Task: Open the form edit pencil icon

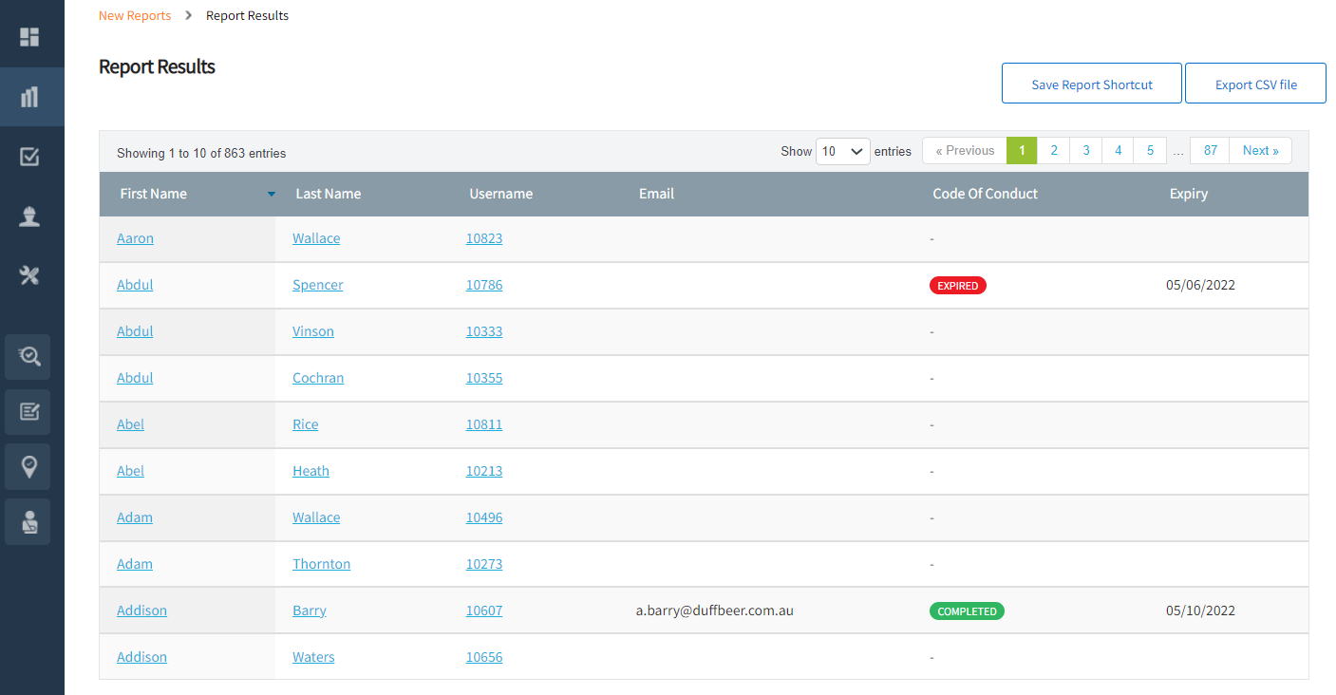Action: click(x=28, y=412)
